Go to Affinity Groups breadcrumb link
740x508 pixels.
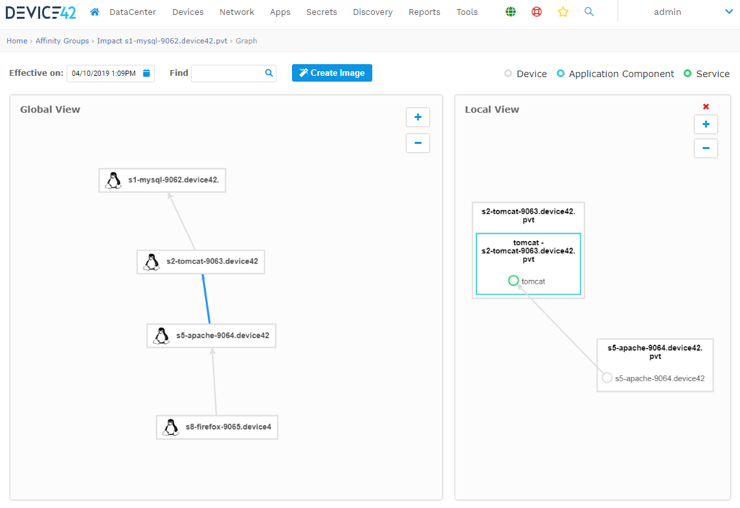point(62,41)
